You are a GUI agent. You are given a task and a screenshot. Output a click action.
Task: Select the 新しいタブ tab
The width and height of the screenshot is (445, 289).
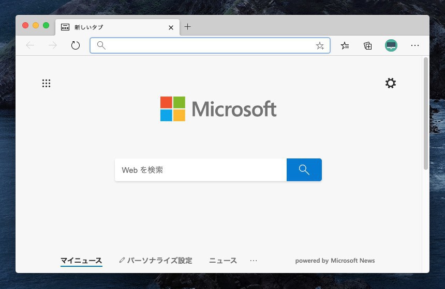(117, 27)
